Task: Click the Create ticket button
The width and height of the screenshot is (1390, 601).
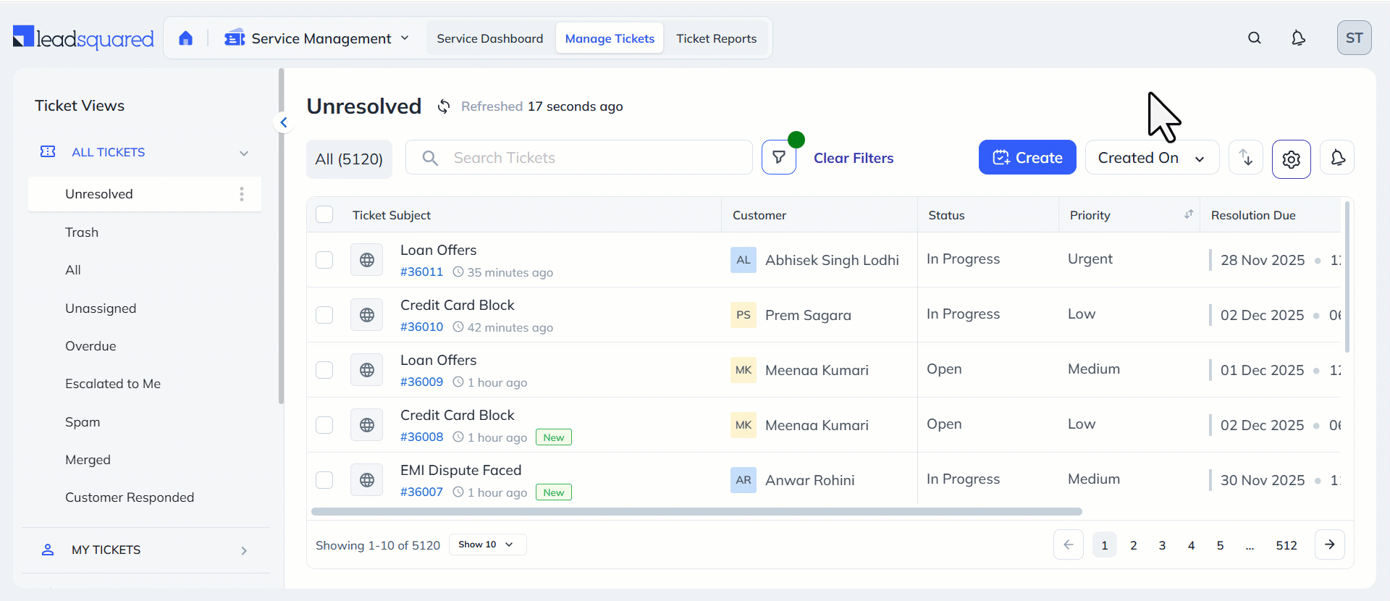Action: point(1027,157)
